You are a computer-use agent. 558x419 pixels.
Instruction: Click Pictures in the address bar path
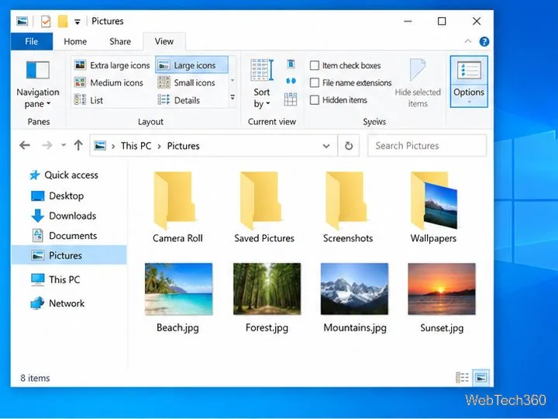tap(183, 146)
